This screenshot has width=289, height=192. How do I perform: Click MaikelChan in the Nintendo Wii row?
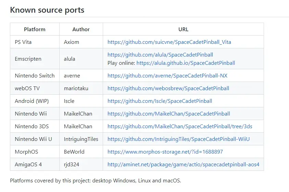point(78,114)
